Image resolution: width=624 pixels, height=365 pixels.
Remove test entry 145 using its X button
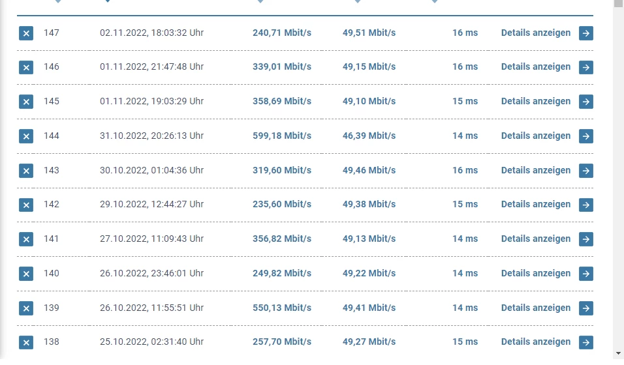pos(26,102)
